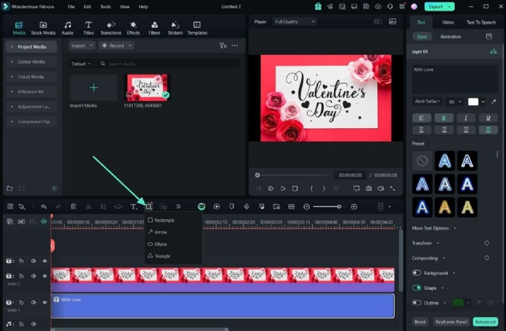Select the shape tool icon in timeline toolbar
Viewport: 506px width, 331px height.
point(149,207)
